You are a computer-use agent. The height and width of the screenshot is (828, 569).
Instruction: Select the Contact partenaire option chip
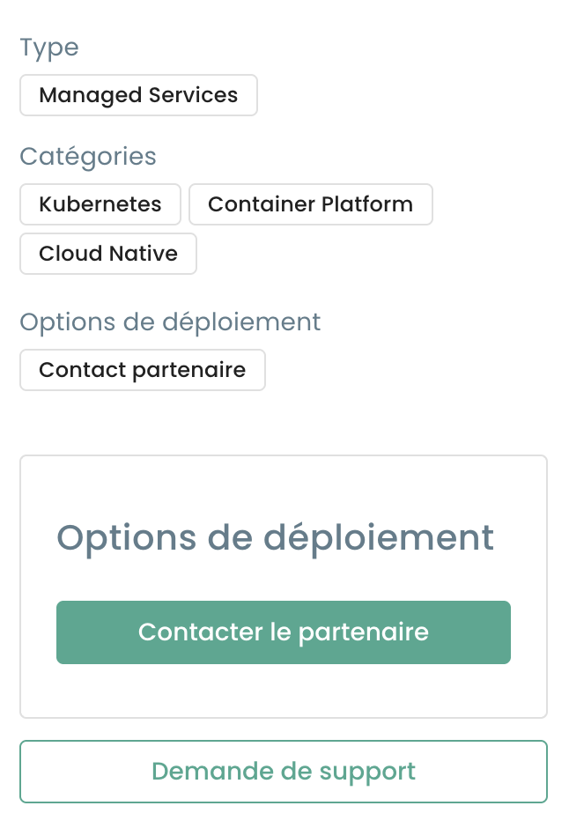tap(142, 370)
